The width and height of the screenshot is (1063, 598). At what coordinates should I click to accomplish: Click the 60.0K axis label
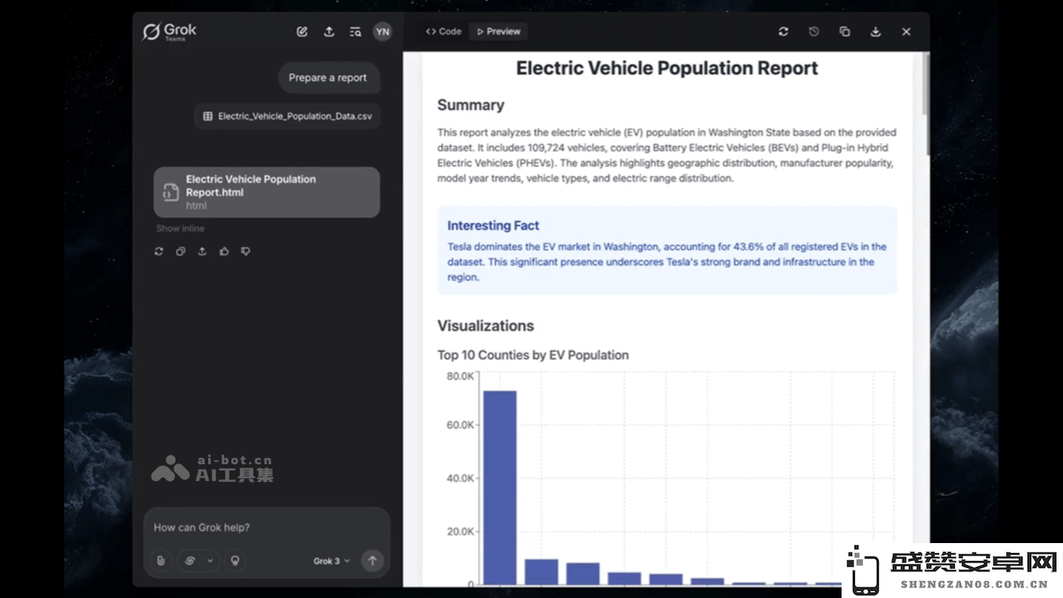point(460,425)
